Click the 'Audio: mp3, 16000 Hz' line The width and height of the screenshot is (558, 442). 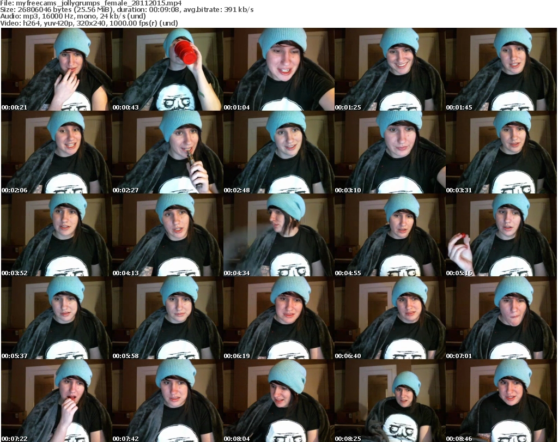tap(73, 16)
